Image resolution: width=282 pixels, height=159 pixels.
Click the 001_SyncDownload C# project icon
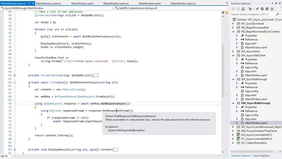[238, 23]
